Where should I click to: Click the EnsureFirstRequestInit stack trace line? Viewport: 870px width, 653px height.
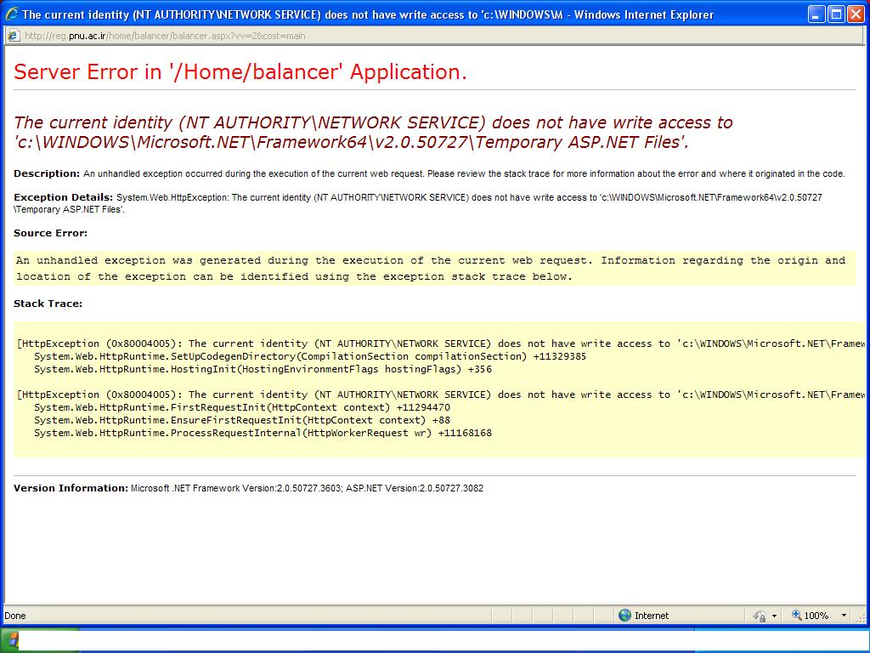click(x=242, y=420)
